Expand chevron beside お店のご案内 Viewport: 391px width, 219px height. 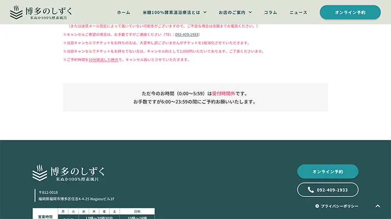(x=250, y=12)
